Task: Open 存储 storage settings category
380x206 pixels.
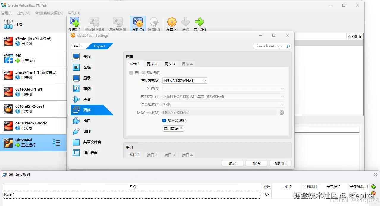Action: [92, 89]
